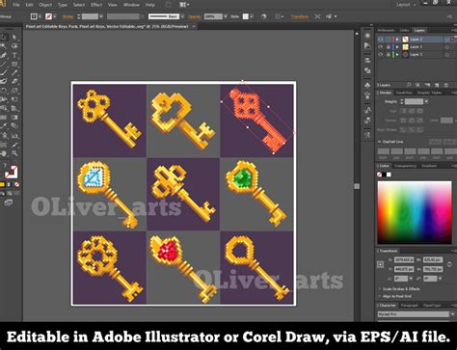Click the constrain width and height link icon
Image resolution: width=457 pixels, height=350 pixels.
coord(449,264)
